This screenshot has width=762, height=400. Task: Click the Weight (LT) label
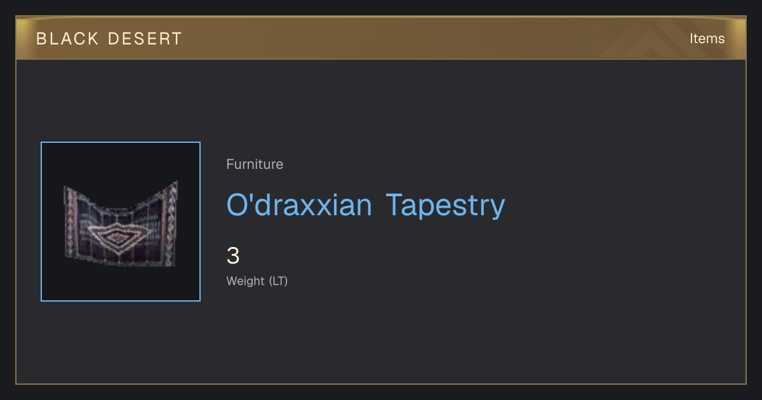coord(257,281)
